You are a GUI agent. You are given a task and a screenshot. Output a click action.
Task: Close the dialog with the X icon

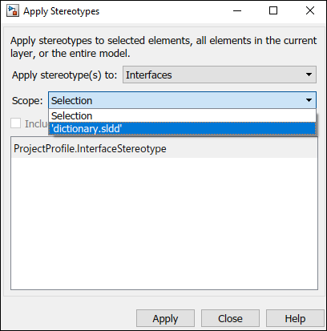pos(310,11)
